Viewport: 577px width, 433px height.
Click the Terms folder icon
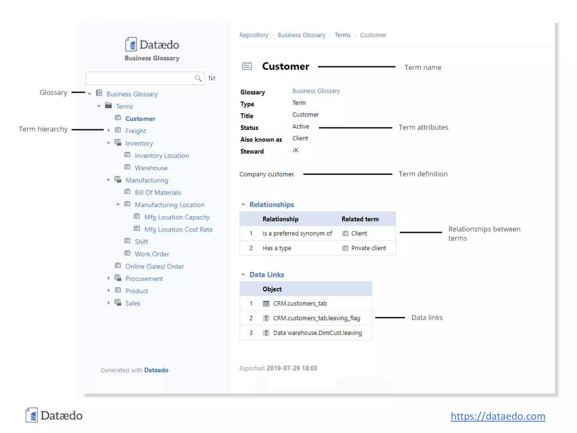[108, 105]
